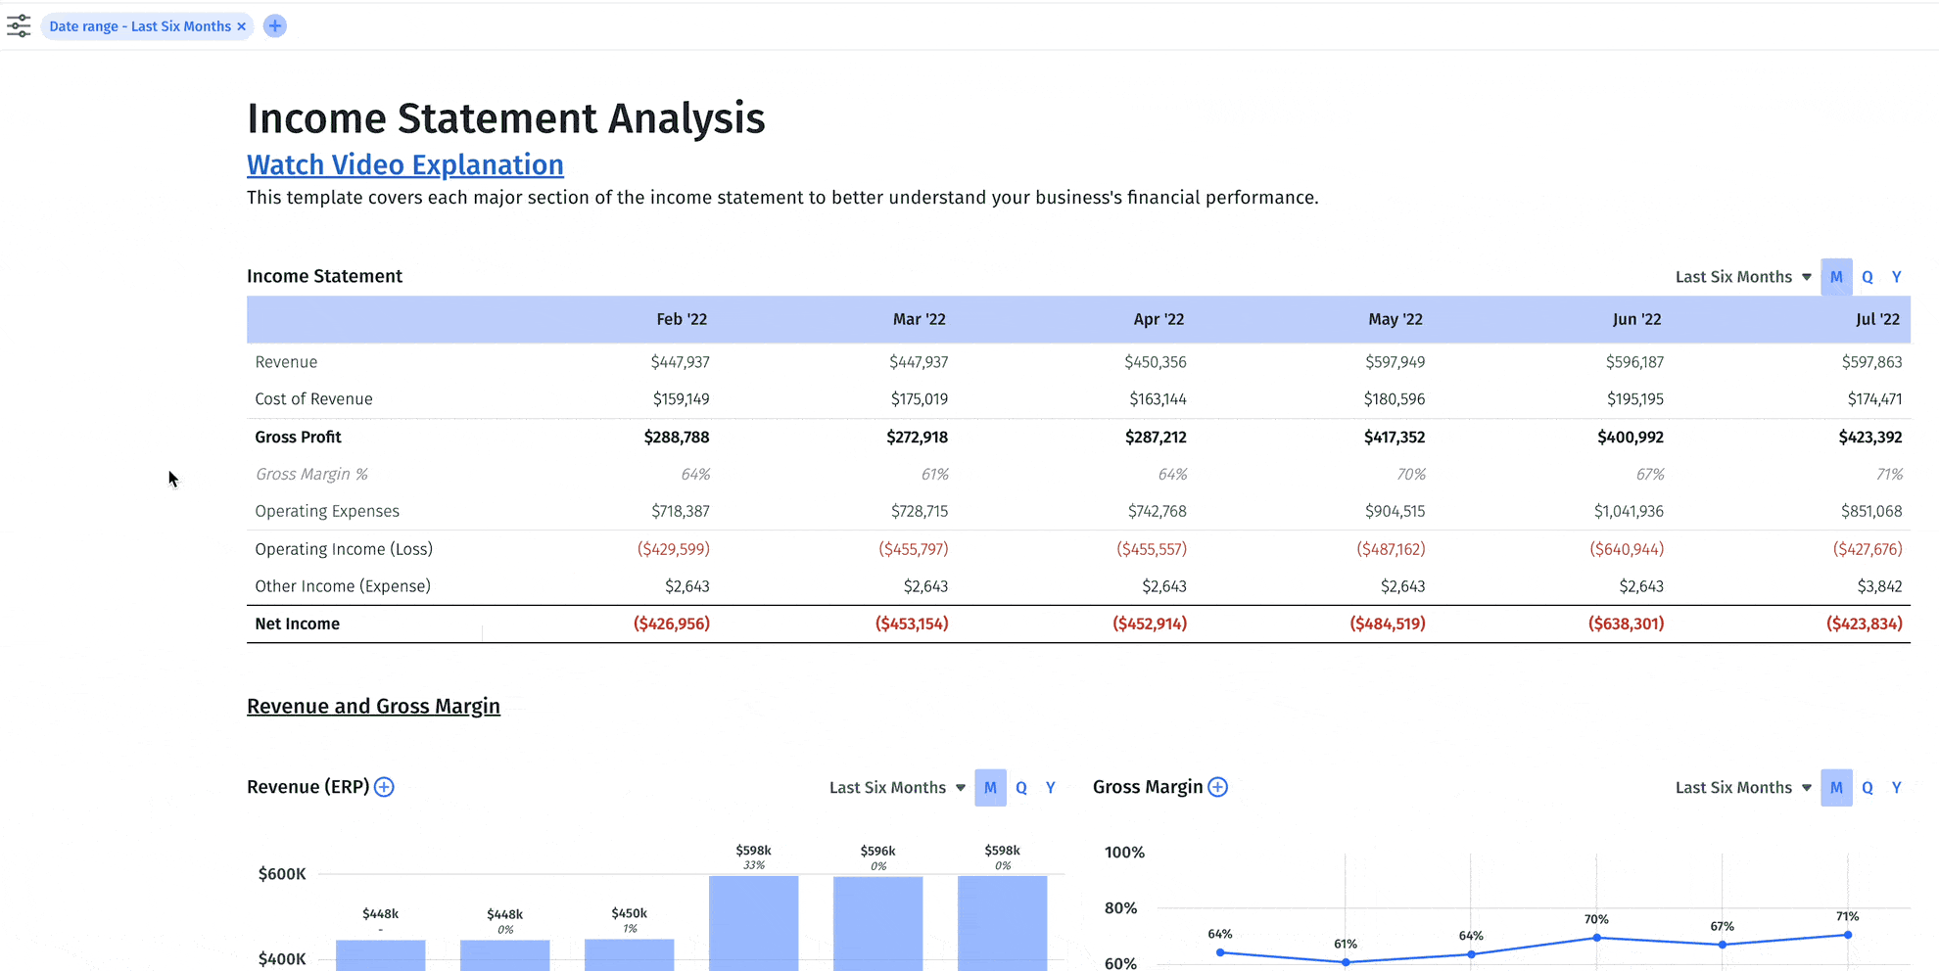The height and width of the screenshot is (971, 1939).
Task: Click plus icon next to Gross Margin
Action: tap(1217, 787)
